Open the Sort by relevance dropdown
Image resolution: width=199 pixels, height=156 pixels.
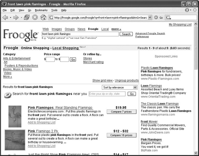click(x=120, y=87)
